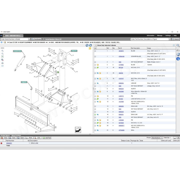The height and width of the screenshot is (180, 180).
Task: Select the ref 10 PIN row circle
Action: (x=95, y=96)
